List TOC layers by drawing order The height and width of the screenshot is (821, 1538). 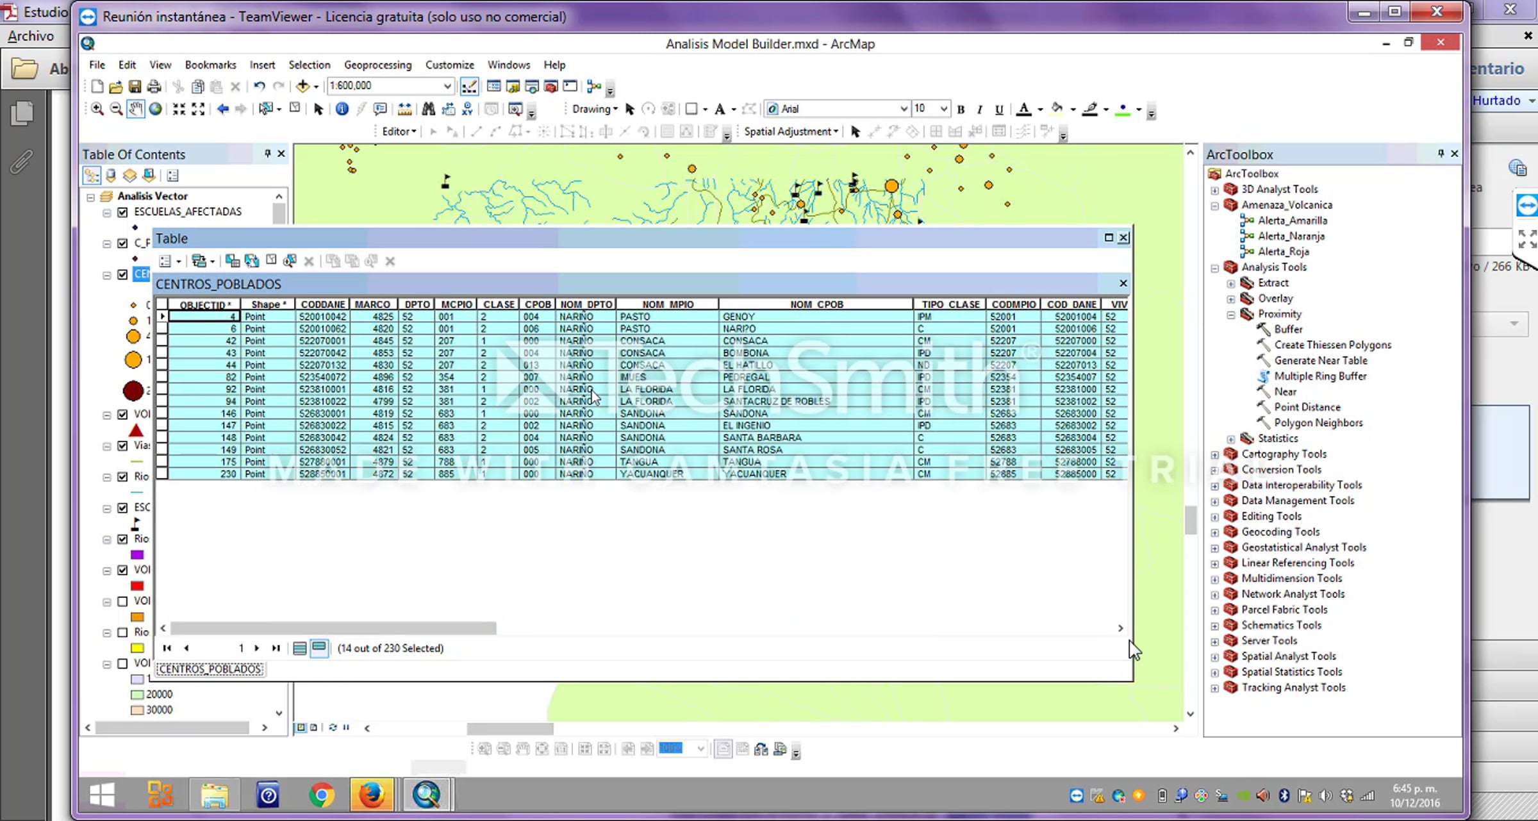92,176
